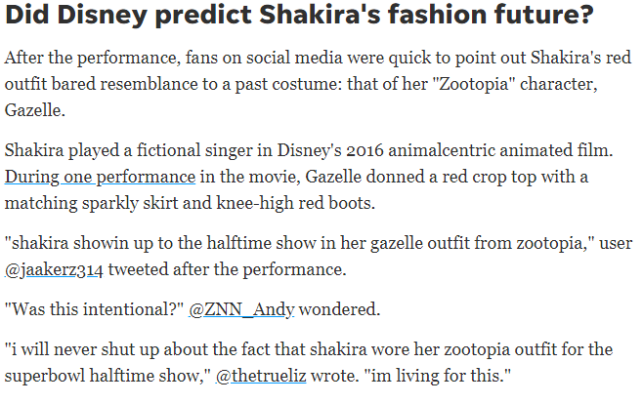The image size is (643, 404).
Task: Visit the @thetrueliz profile link
Action: click(261, 376)
